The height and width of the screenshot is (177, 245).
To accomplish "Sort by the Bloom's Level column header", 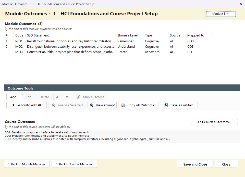I will pos(129,35).
